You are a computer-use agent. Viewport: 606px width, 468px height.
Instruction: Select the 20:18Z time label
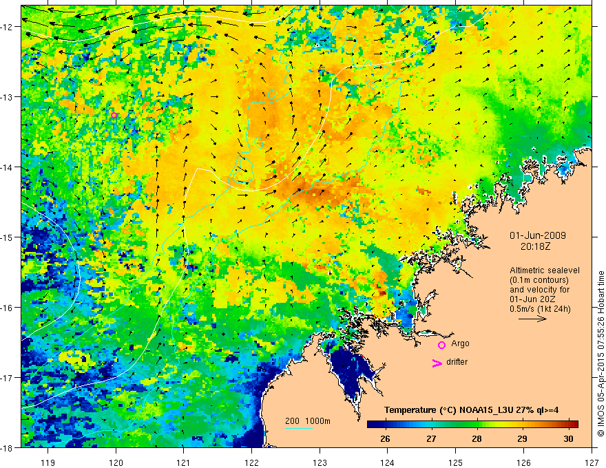pyautogui.click(x=535, y=246)
